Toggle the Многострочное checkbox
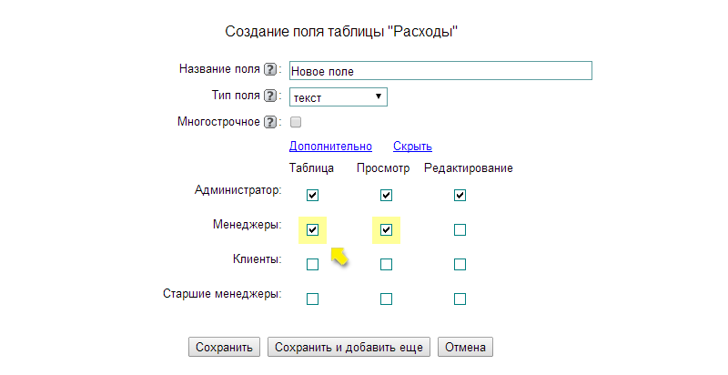The image size is (728, 375). [295, 122]
